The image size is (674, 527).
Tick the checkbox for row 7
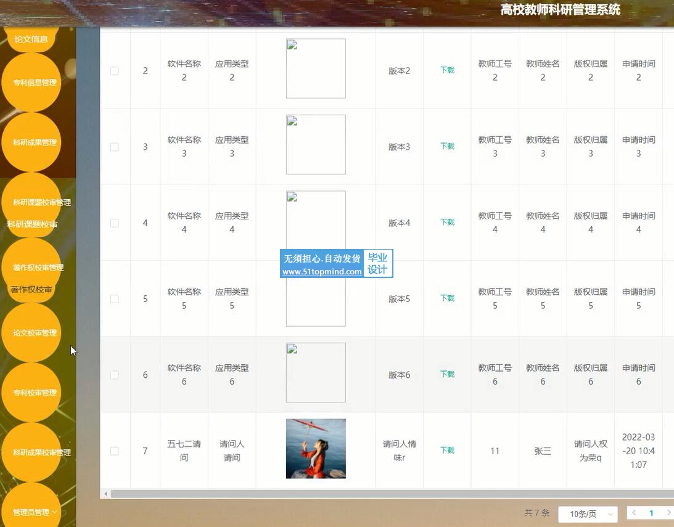(x=114, y=451)
